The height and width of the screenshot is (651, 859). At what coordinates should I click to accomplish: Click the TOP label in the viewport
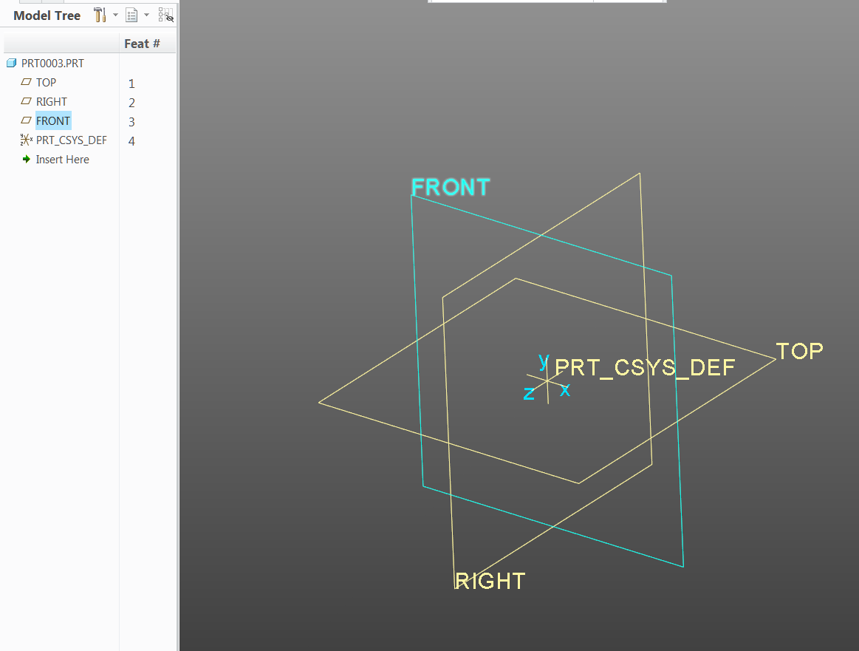(800, 351)
